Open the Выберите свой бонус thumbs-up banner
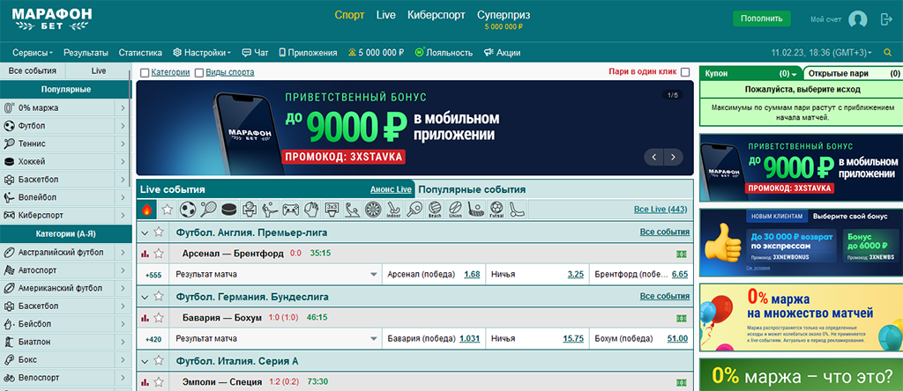This screenshot has height=391, width=903. pyautogui.click(x=801, y=242)
